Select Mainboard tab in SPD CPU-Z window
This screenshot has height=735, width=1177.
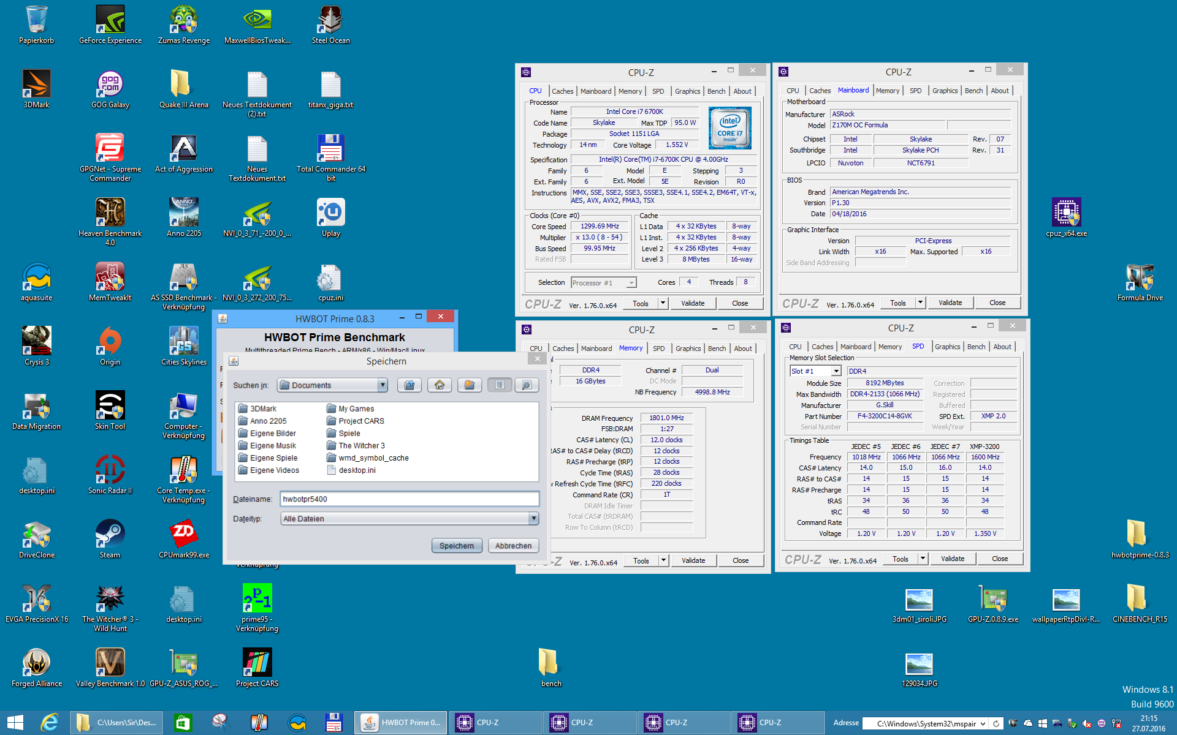coord(855,347)
